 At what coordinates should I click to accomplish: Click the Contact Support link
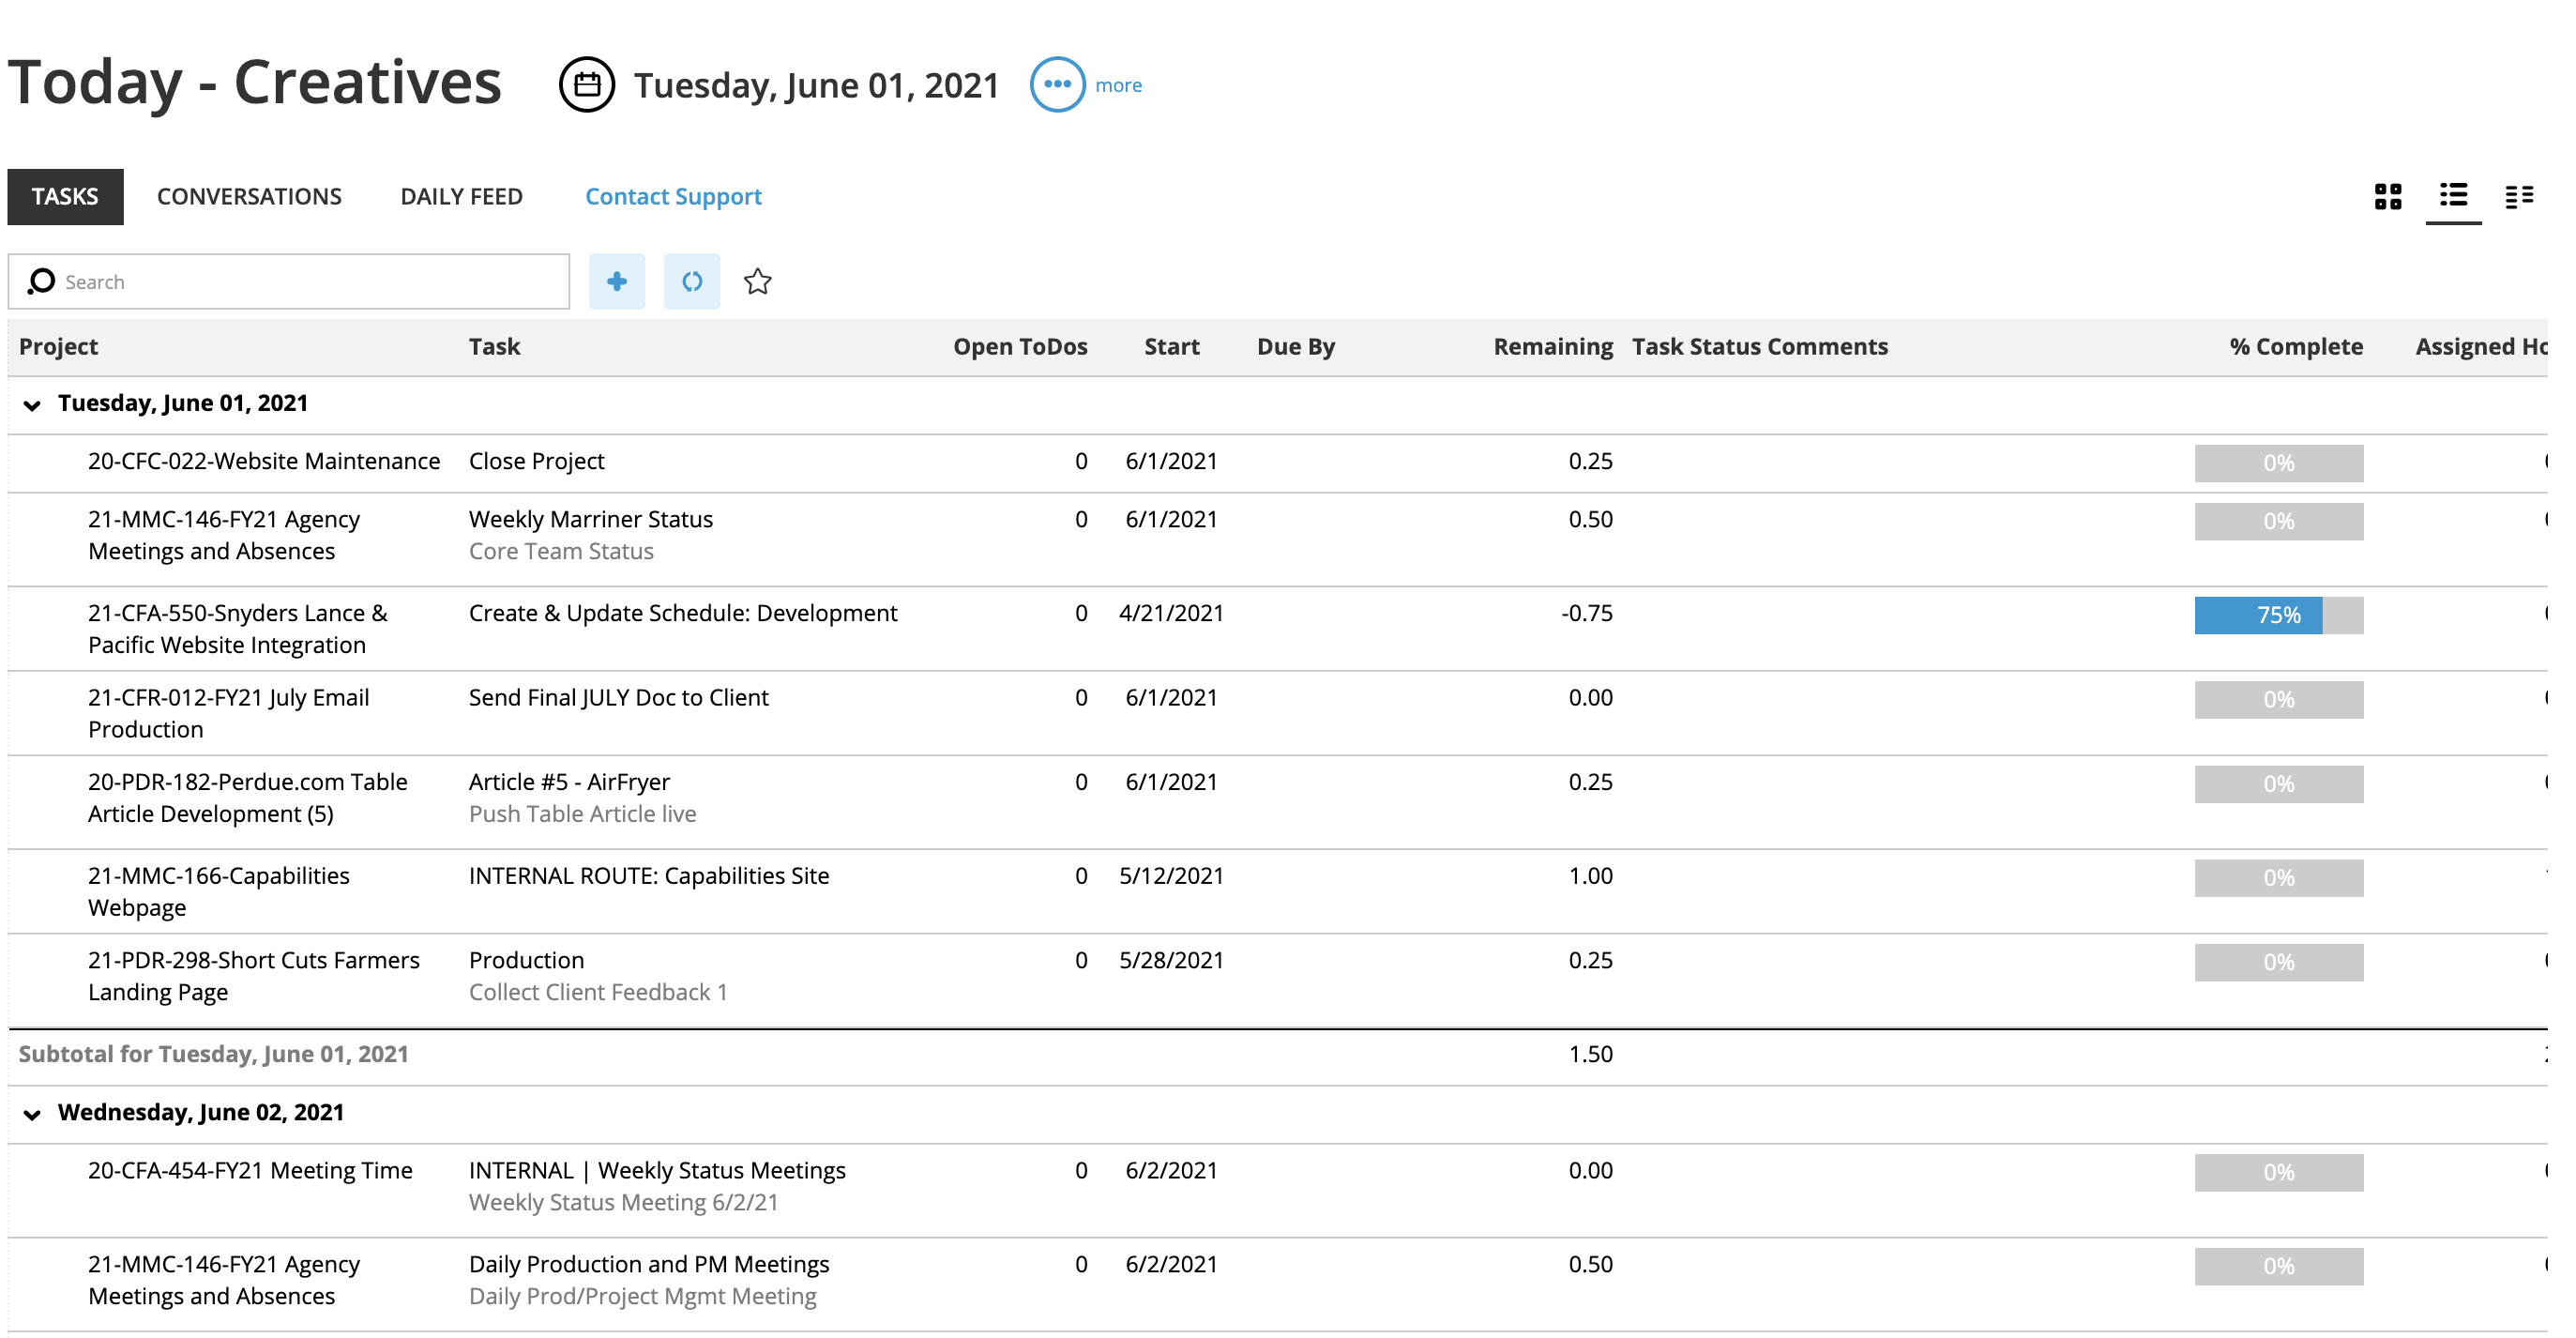coord(673,197)
